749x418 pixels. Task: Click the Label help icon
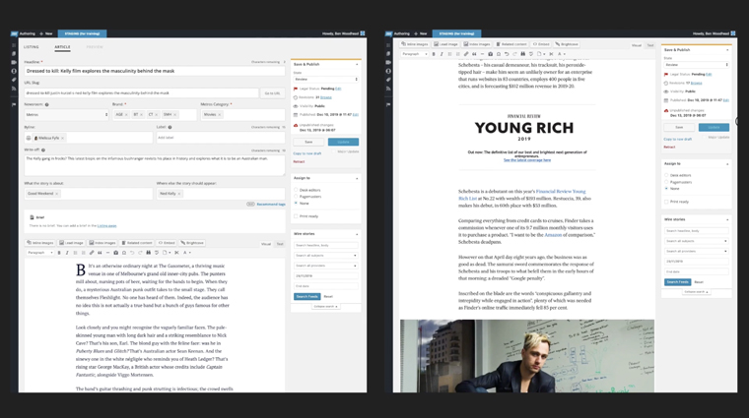(x=170, y=127)
